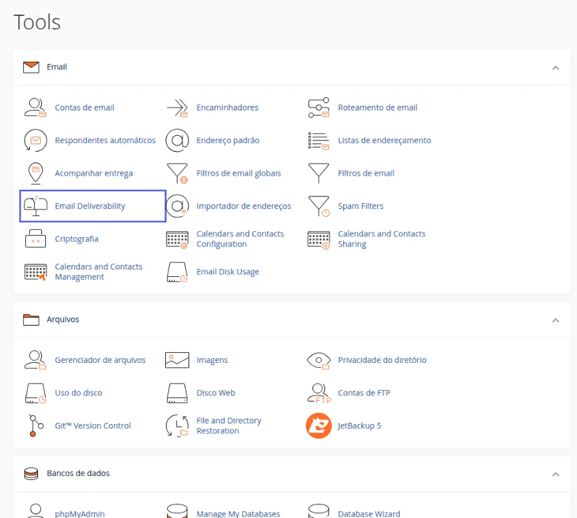Click the Importador de endereços icon
Image resolution: width=577 pixels, height=518 pixels.
[177, 206]
